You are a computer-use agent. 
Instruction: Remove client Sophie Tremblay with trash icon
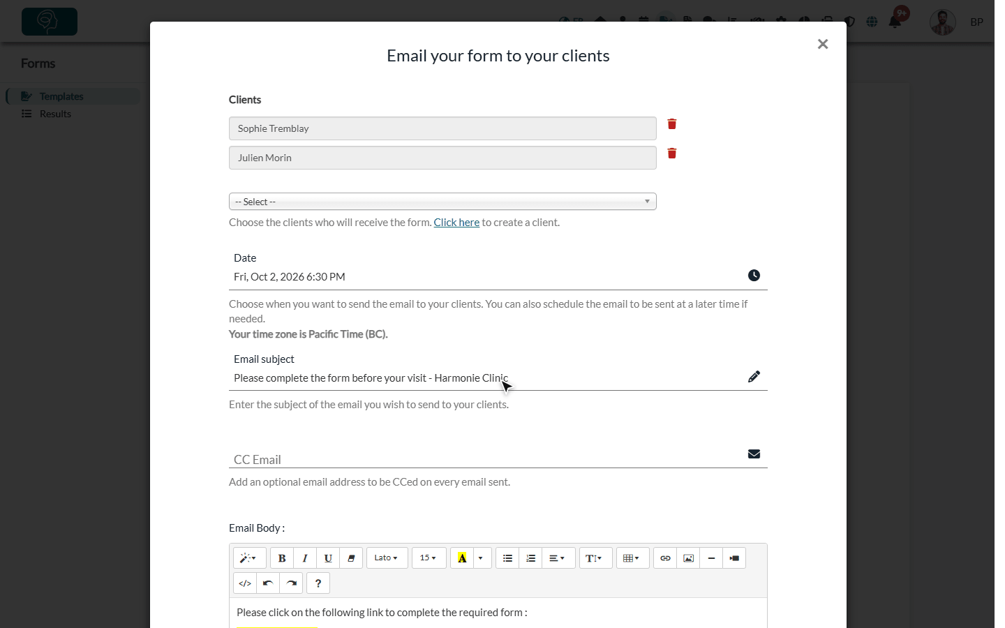[x=672, y=124]
